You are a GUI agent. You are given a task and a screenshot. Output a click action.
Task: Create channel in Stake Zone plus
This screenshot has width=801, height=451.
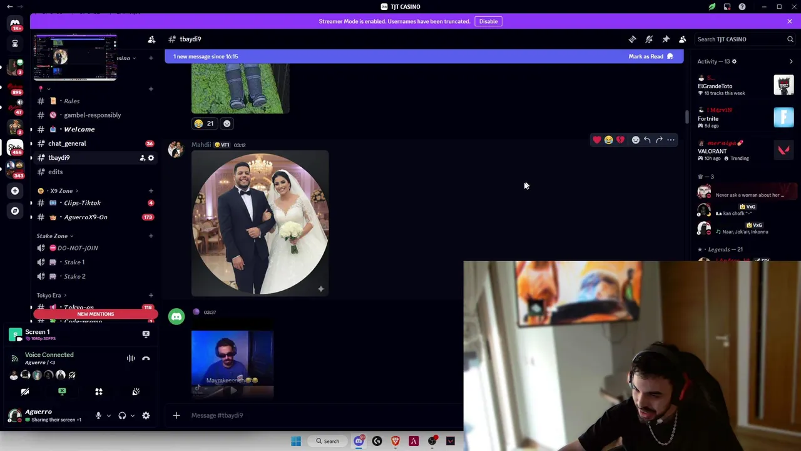click(x=151, y=236)
